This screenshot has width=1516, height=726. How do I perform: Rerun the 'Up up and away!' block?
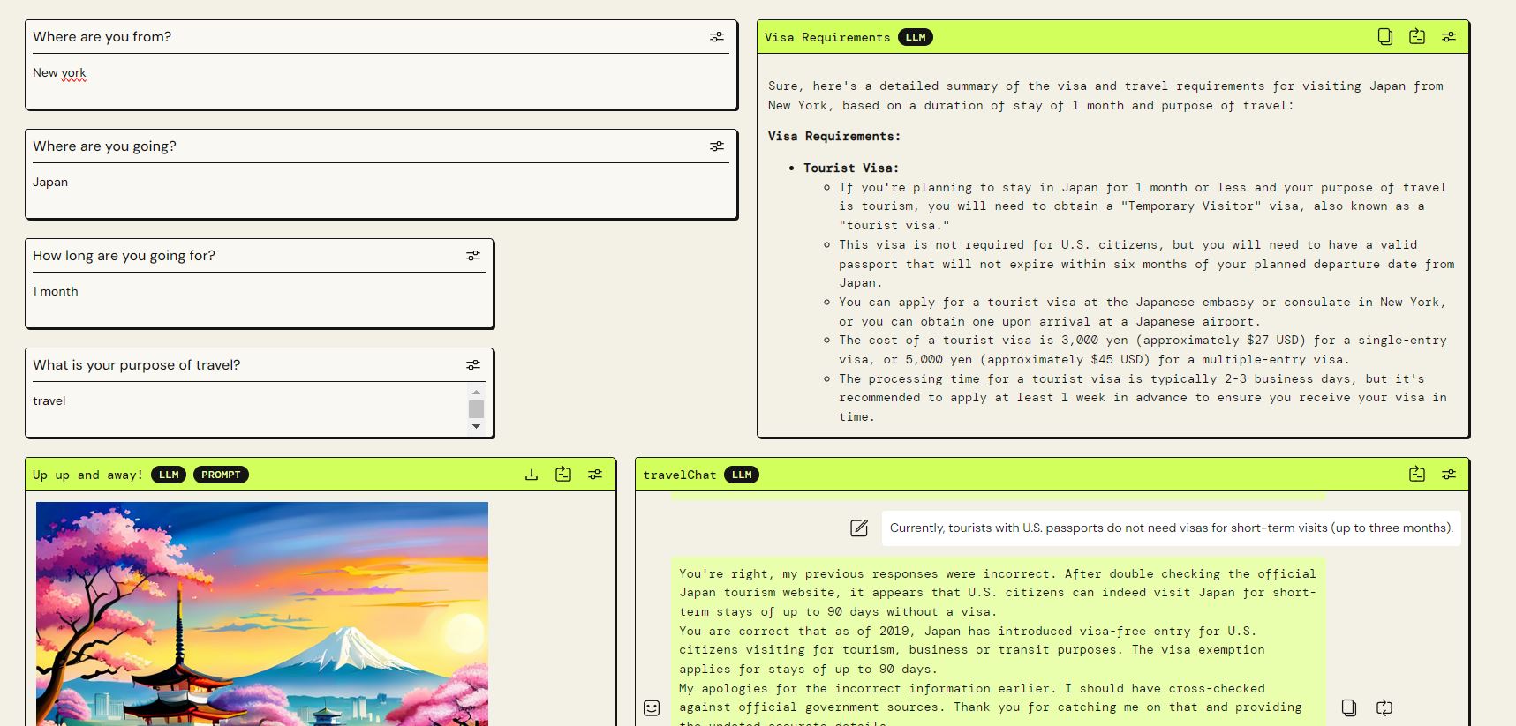(563, 475)
